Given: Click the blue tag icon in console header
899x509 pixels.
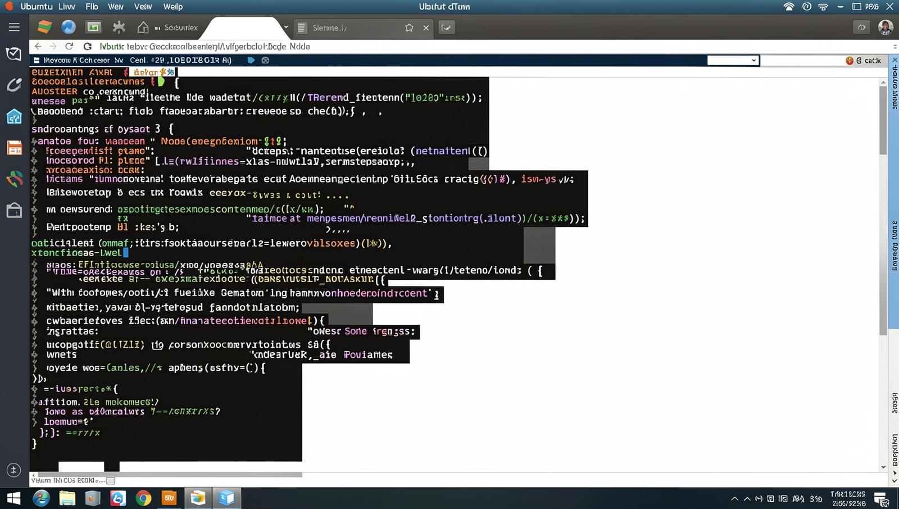Looking at the screenshot, I should (x=251, y=60).
